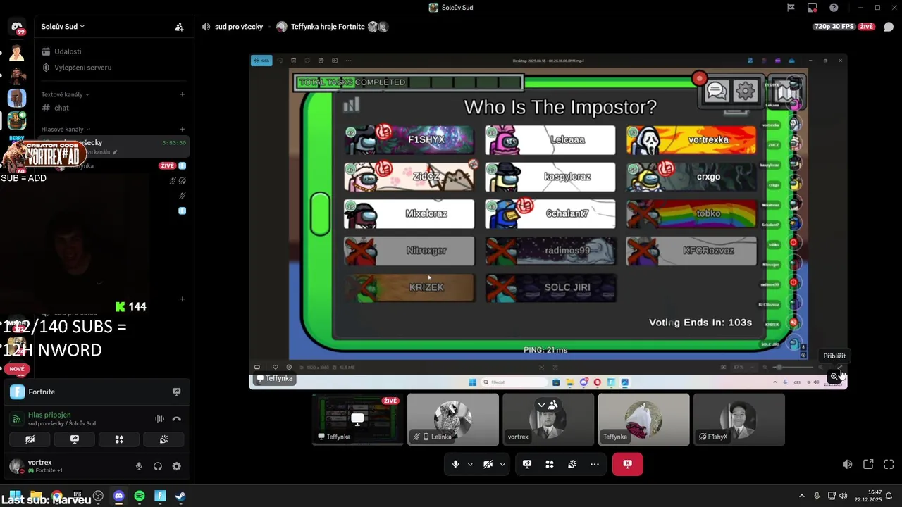Open camera options dropdown arrow
This screenshot has width=902, height=507.
click(x=502, y=465)
